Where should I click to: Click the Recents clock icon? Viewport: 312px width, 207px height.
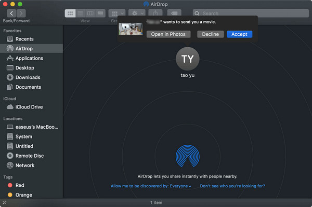point(10,39)
